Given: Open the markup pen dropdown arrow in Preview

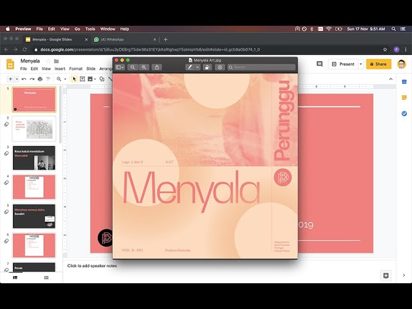Looking at the screenshot, I should pos(198,67).
